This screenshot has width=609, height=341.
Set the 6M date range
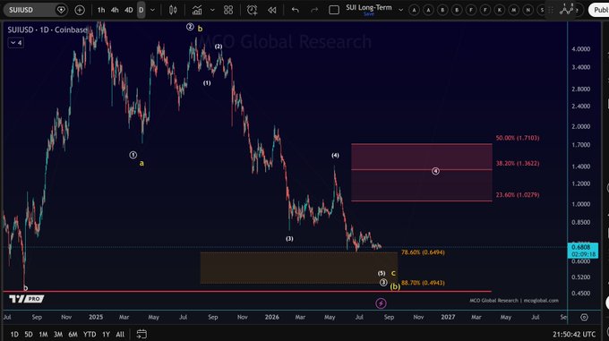coord(73,334)
